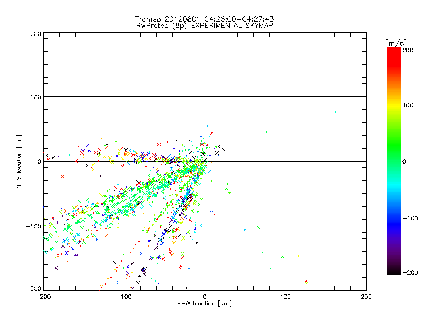Click the y-axis tick label '100'
This screenshot has height=323, width=431.
[36, 97]
